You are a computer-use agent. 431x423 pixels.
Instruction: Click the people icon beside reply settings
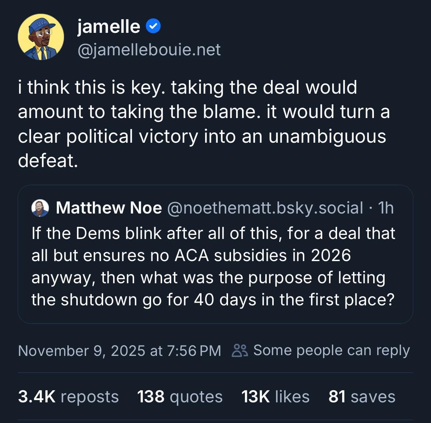tap(240, 350)
